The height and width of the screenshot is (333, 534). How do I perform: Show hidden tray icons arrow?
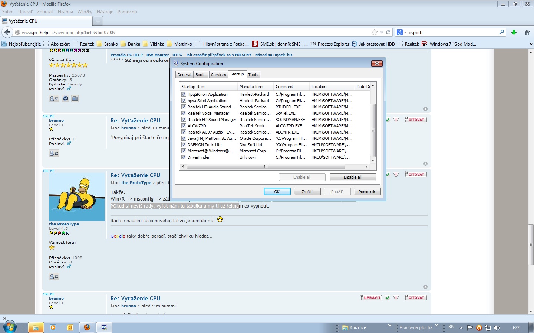(461, 327)
